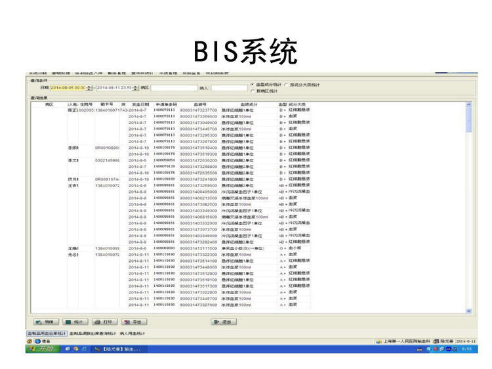Click the 【陆光春】 taskbar application button
This screenshot has width=492, height=369.
(x=119, y=349)
